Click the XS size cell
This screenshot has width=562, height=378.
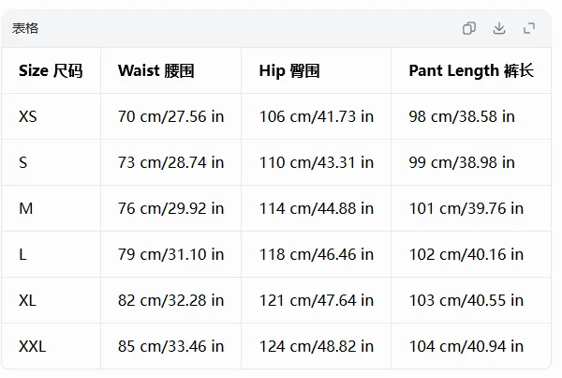coord(27,116)
